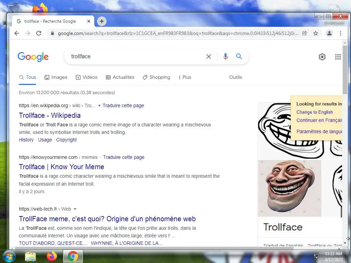
Task: Click the vertical scrollbar thumb
Action: coord(345,70)
